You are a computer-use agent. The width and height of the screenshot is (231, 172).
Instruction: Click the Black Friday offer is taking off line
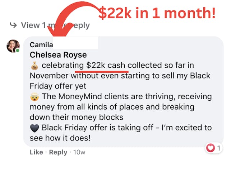126,128
